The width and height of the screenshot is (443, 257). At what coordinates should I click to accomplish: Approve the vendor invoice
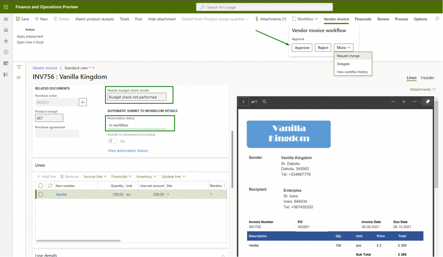302,48
